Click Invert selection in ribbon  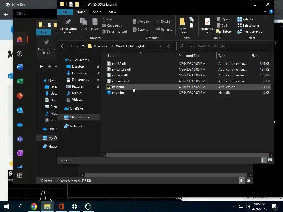tap(251, 31)
